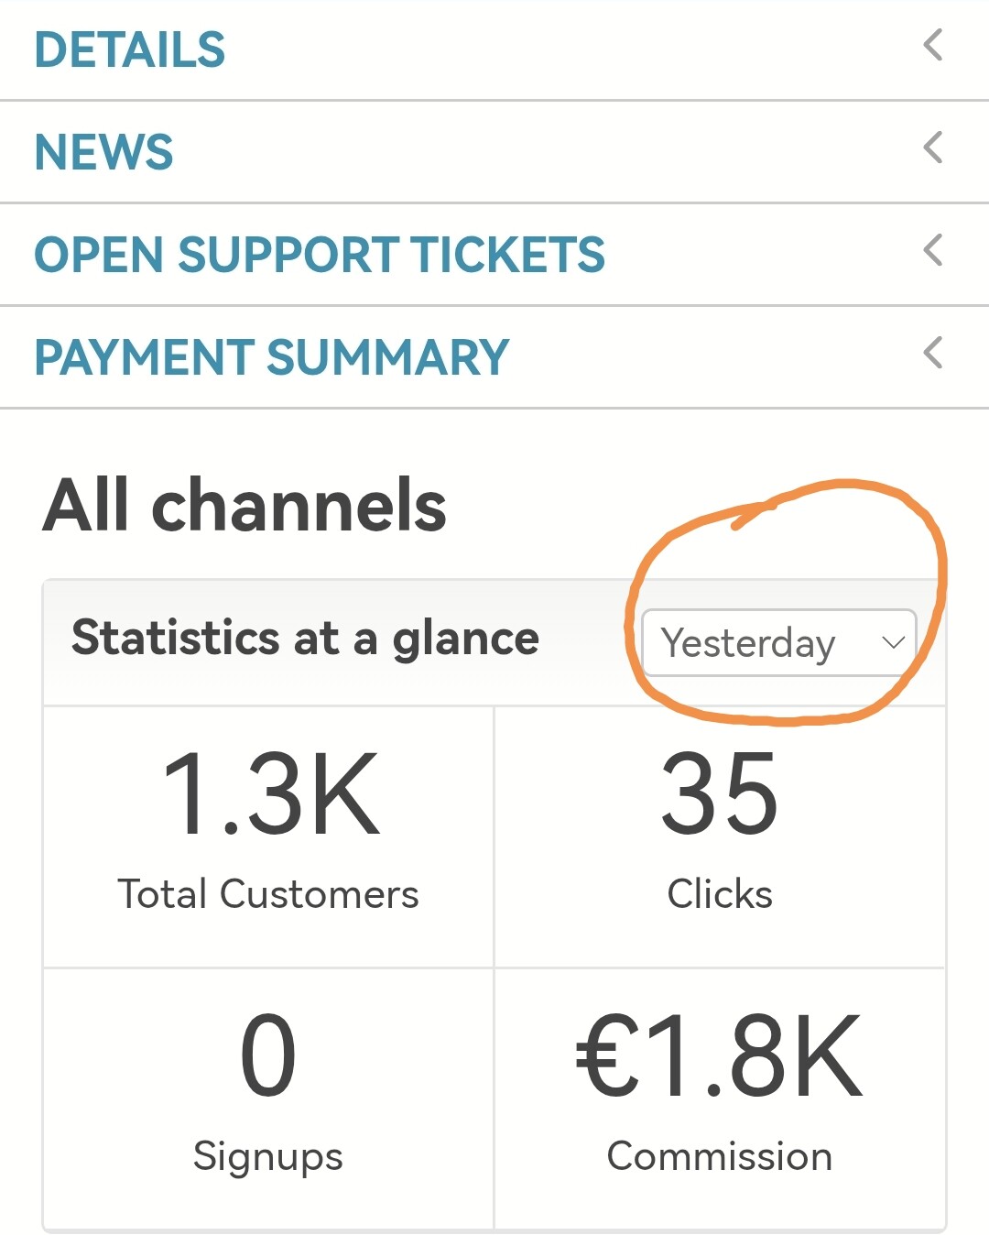Click the Signups label
This screenshot has height=1235, width=989.
click(x=268, y=1156)
